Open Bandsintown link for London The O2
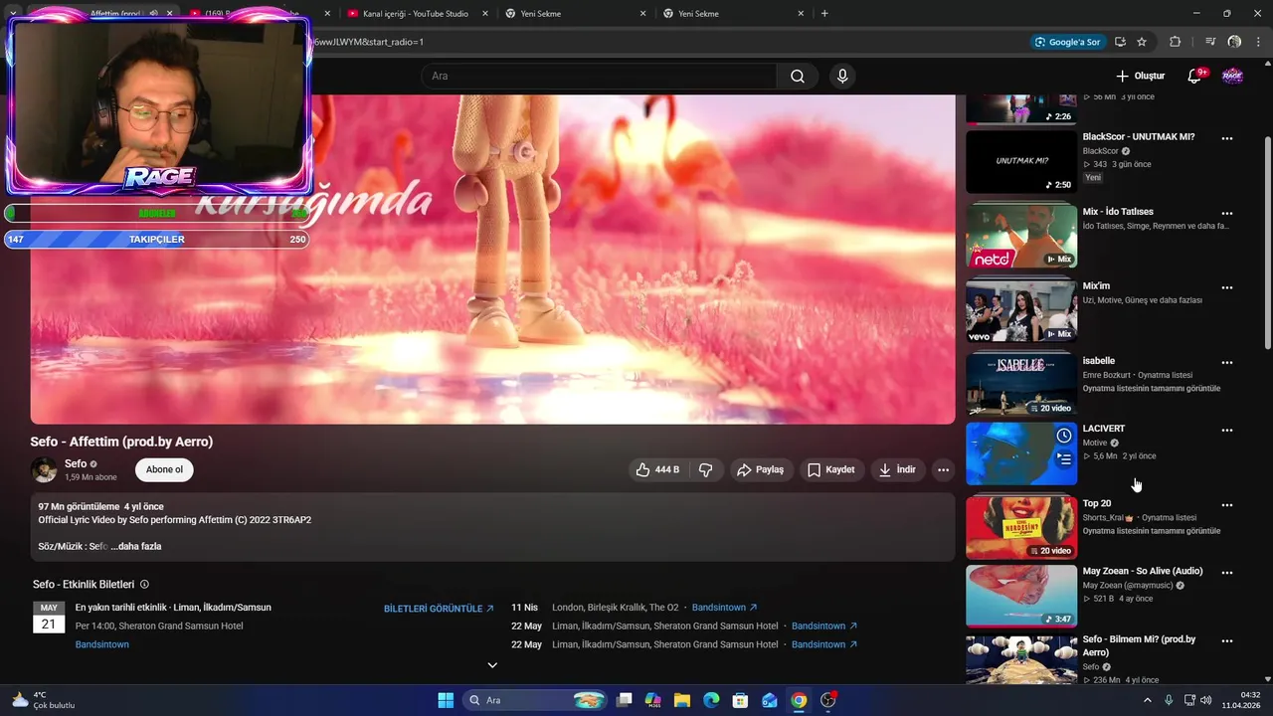Image resolution: width=1273 pixels, height=716 pixels. [724, 608]
